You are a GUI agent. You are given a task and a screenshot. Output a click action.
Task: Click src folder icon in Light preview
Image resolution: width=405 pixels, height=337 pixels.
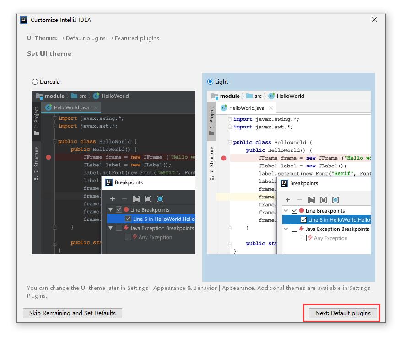(249, 96)
